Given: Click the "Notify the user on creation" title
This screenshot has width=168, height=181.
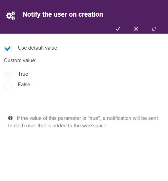Looking at the screenshot, I should click(63, 15).
